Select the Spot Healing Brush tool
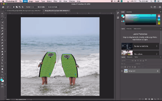Screen dimensions: 162x101 click(x=2, y=34)
